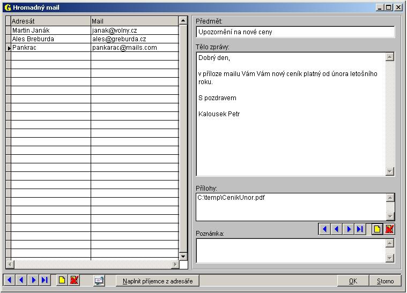407x293 pixels.
Task: Minimize the Hromadný mail window
Action: 380,7
